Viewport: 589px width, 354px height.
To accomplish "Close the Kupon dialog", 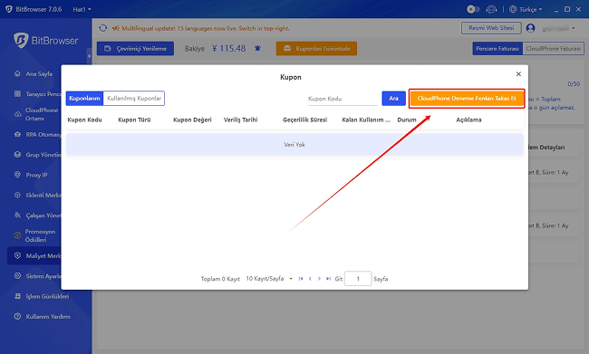I will point(518,74).
